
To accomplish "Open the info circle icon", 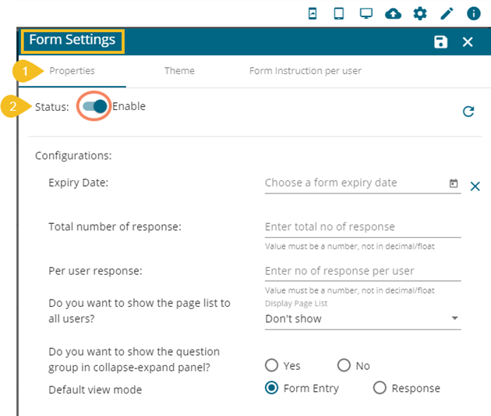I will point(473,13).
